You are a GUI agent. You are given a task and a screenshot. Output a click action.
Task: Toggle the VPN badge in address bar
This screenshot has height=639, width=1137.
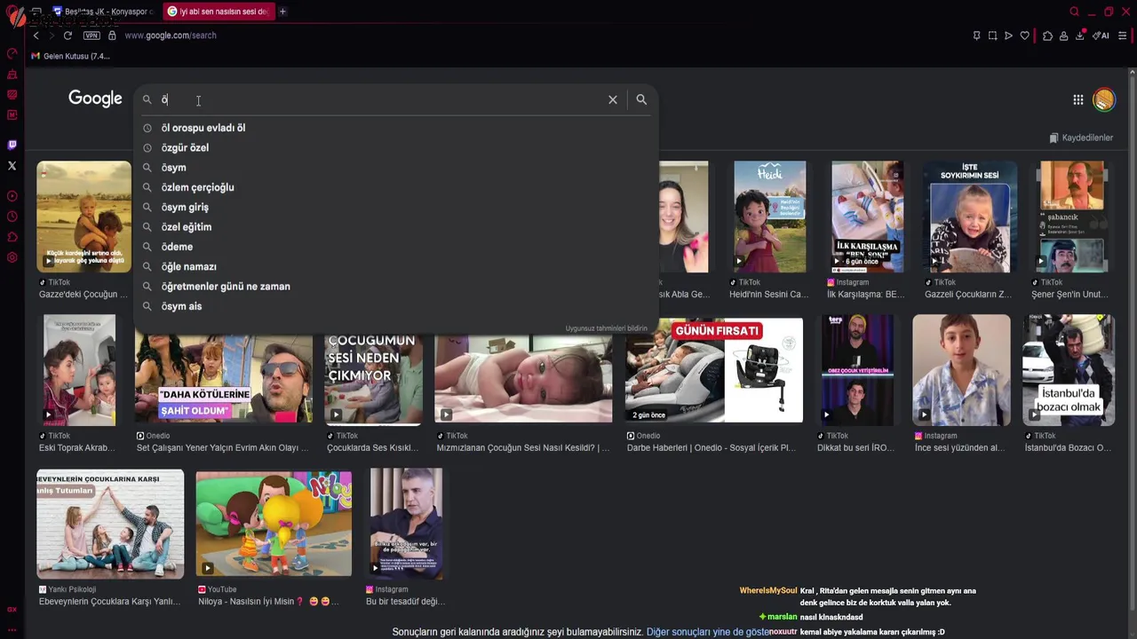click(91, 35)
